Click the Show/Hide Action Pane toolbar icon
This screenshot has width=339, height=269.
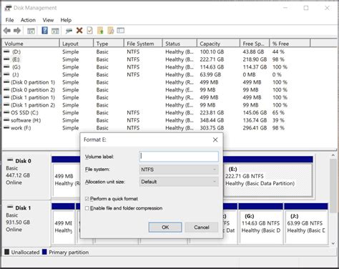(55, 31)
